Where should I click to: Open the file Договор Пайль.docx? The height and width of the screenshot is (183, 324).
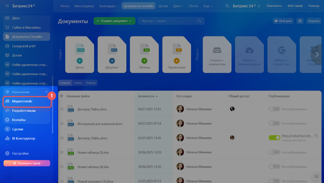pos(92,109)
